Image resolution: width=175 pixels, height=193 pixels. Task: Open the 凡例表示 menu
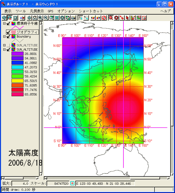(x=37, y=11)
